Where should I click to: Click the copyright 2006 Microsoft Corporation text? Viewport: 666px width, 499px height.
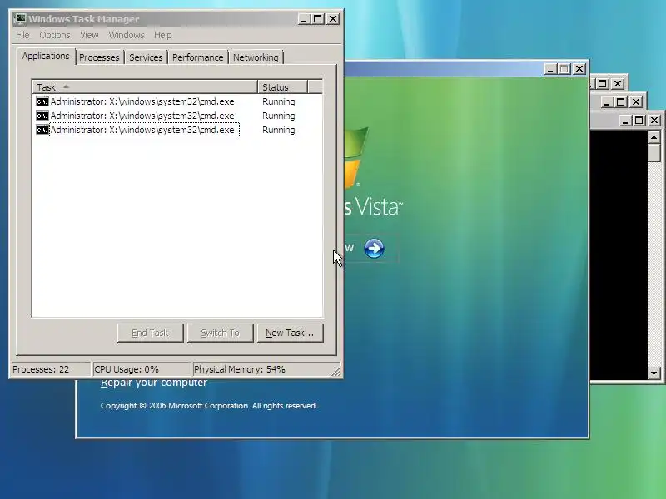(209, 406)
